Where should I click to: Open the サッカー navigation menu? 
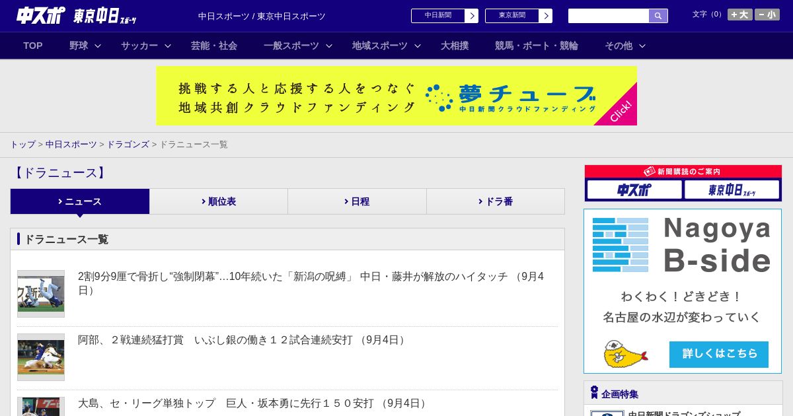(x=139, y=46)
